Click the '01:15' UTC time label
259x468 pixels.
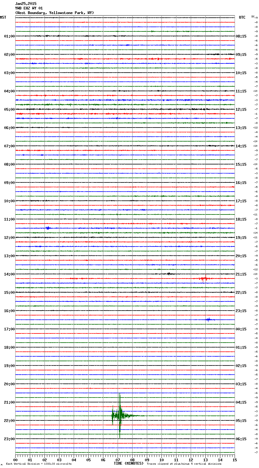[x=241, y=347]
